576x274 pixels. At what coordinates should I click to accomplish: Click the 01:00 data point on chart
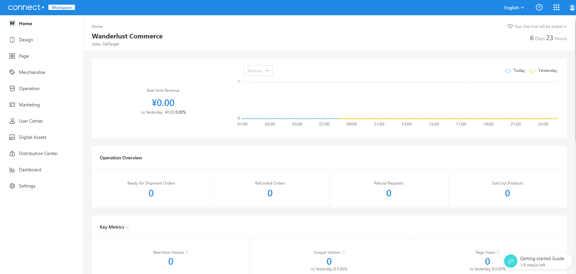(x=243, y=118)
